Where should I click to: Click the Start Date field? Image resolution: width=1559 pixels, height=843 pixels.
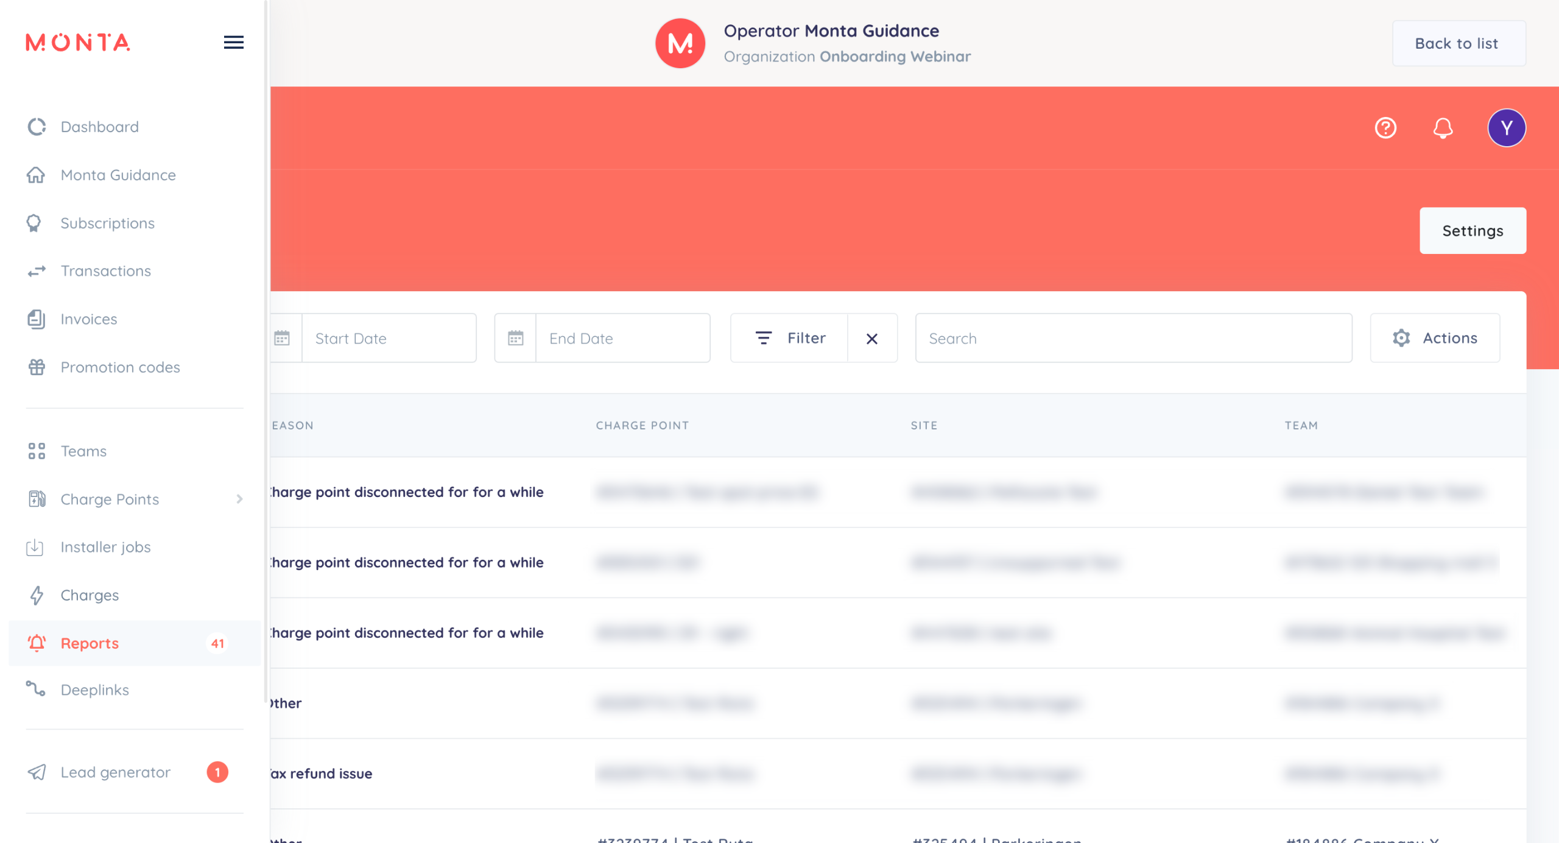[x=389, y=338]
